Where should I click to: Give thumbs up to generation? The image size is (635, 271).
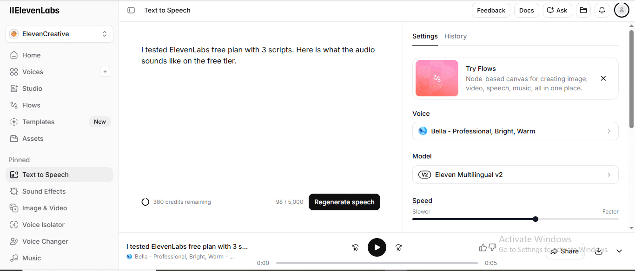tap(483, 247)
